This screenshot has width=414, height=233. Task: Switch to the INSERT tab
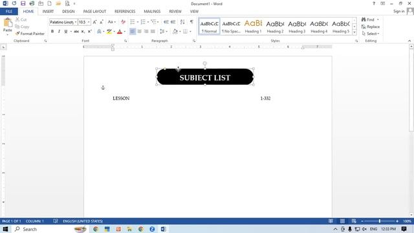pyautogui.click(x=48, y=12)
